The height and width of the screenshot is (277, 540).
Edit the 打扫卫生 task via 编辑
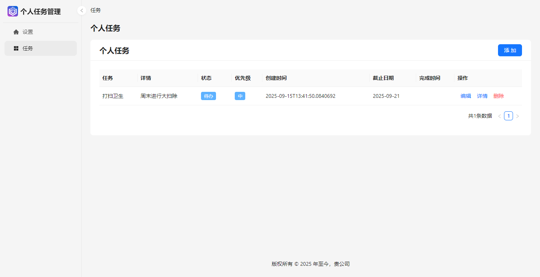pos(466,96)
